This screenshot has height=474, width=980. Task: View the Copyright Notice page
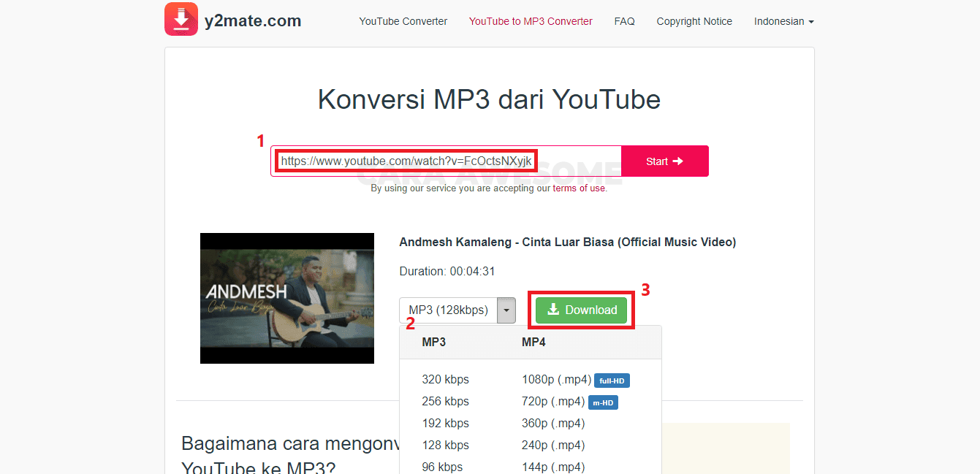tap(694, 21)
